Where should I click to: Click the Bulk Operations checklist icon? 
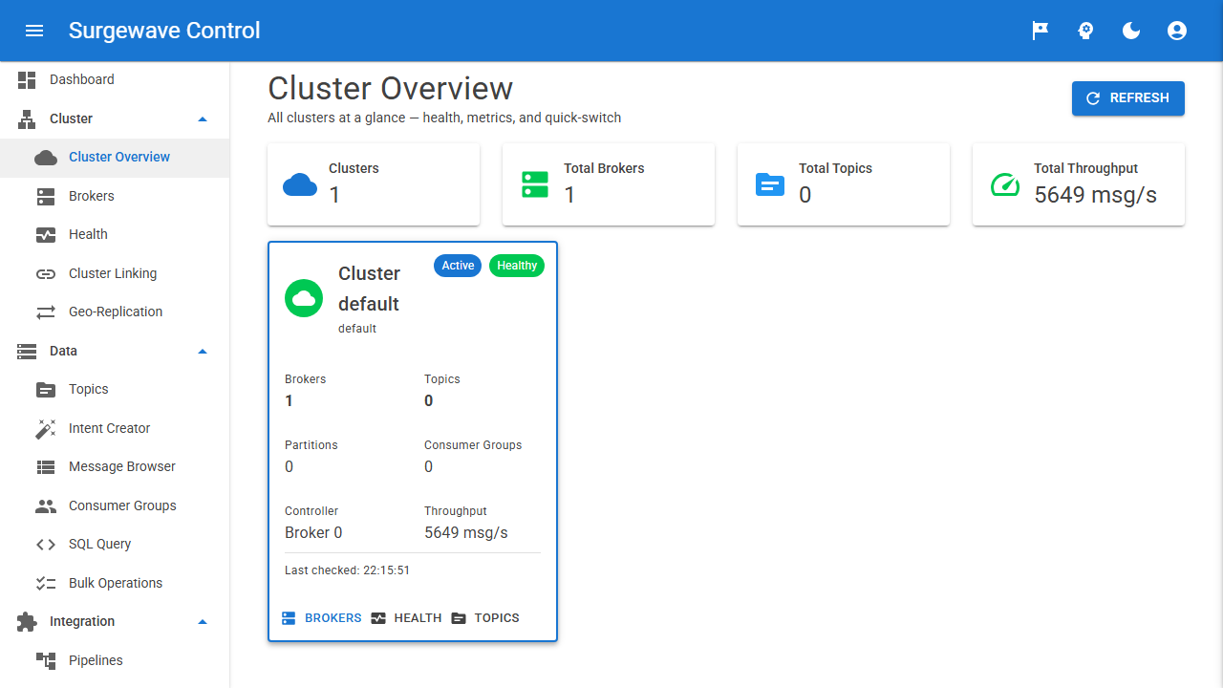[46, 584]
